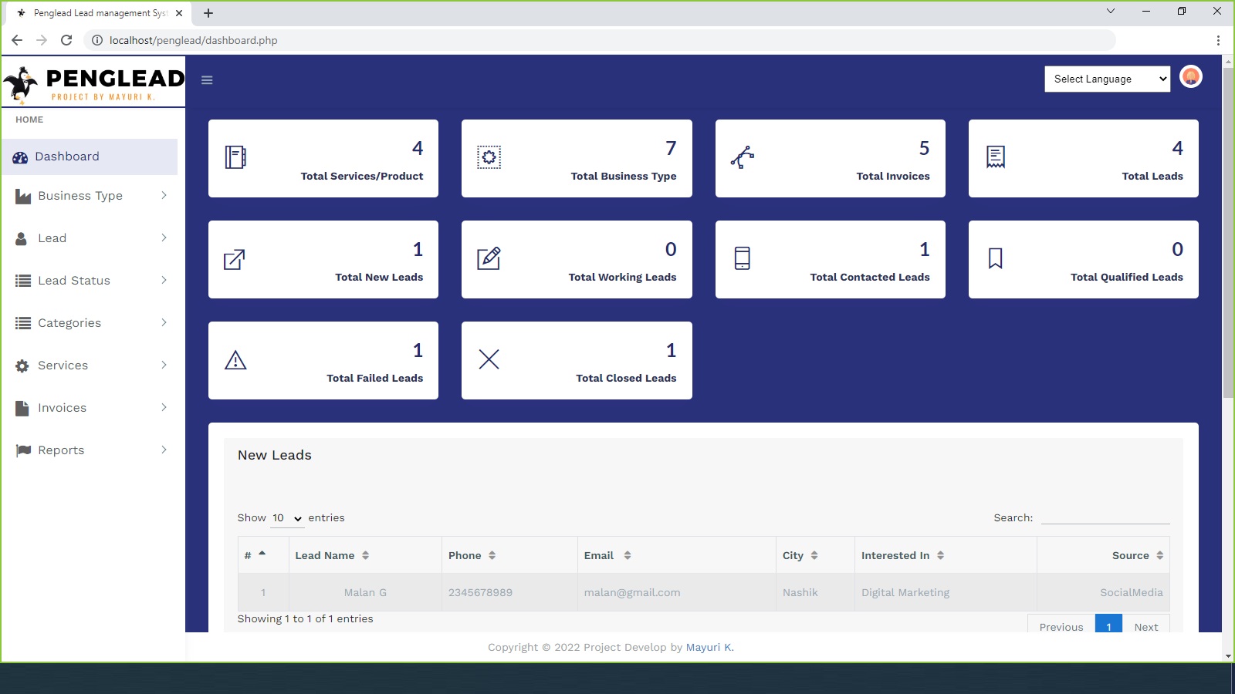Click the Categories list icon

pyautogui.click(x=23, y=324)
